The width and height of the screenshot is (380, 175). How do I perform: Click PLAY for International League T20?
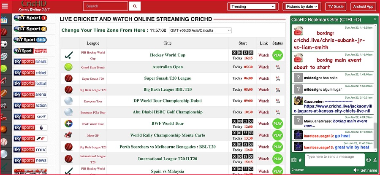[x=277, y=159]
